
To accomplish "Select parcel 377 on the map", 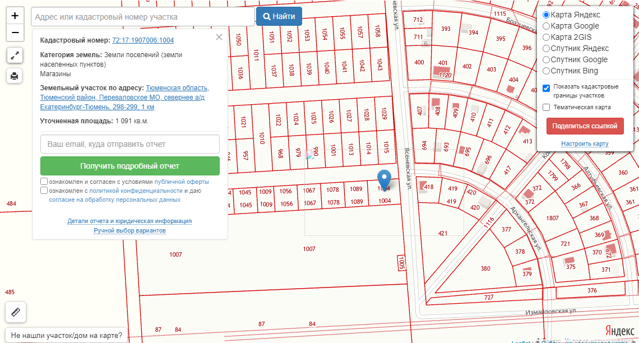I will 506,229.
